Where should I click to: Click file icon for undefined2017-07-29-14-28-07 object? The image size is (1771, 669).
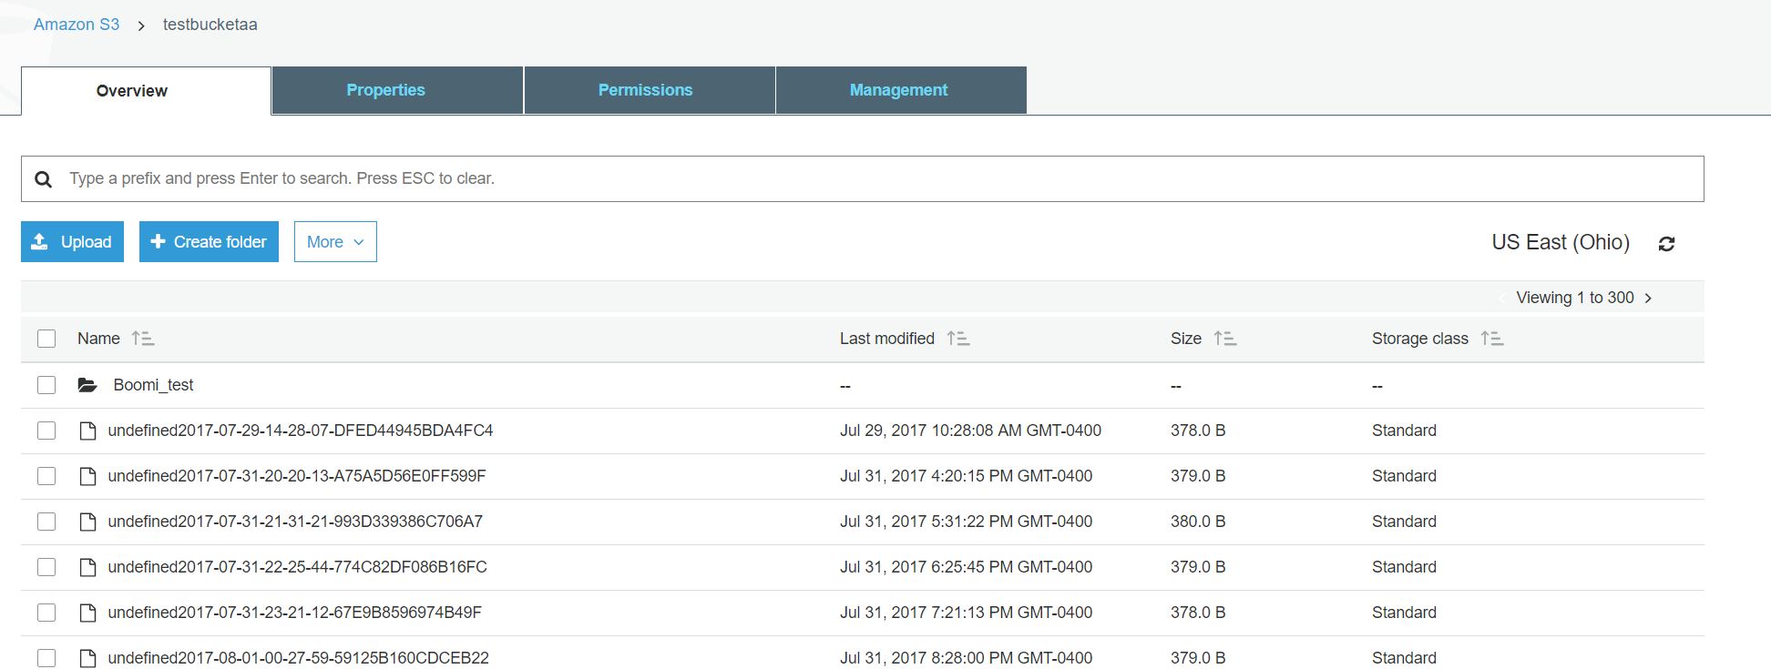click(x=87, y=431)
